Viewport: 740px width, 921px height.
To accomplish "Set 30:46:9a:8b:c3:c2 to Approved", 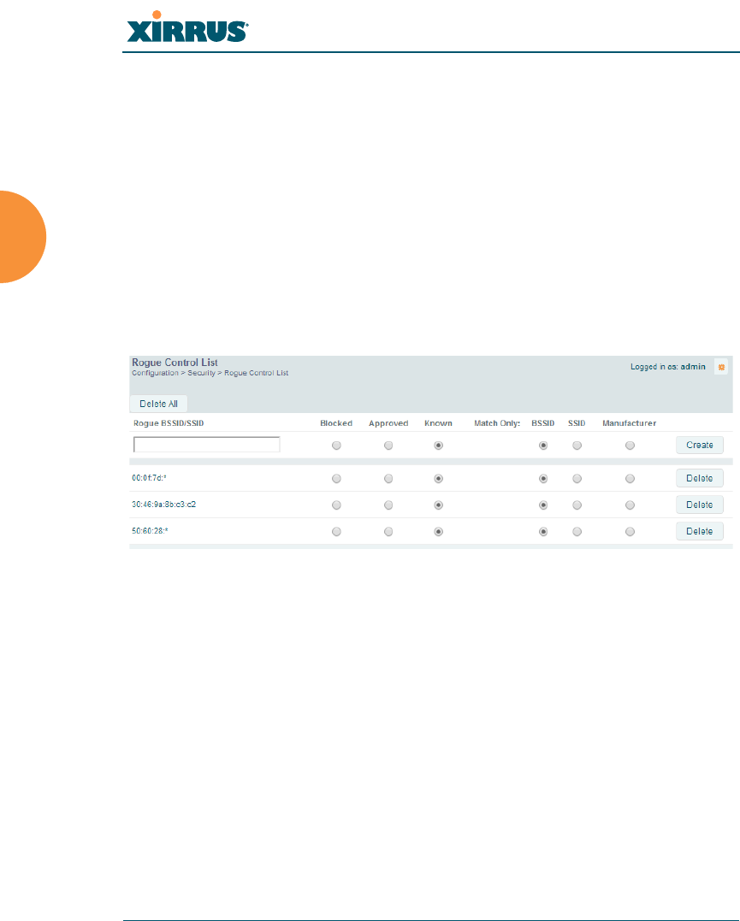I will tap(388, 505).
